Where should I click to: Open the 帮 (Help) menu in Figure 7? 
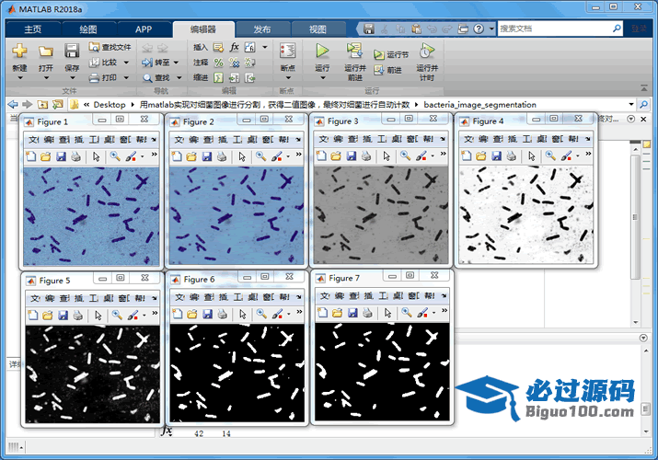pyautogui.click(x=430, y=296)
